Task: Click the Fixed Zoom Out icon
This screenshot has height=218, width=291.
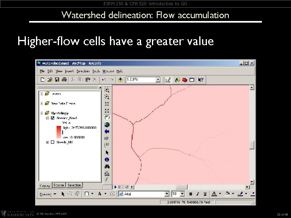Action: 107,111
